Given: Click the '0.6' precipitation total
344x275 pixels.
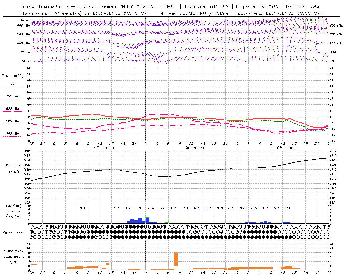Looking at the screenshot, I should click(x=288, y=208).
